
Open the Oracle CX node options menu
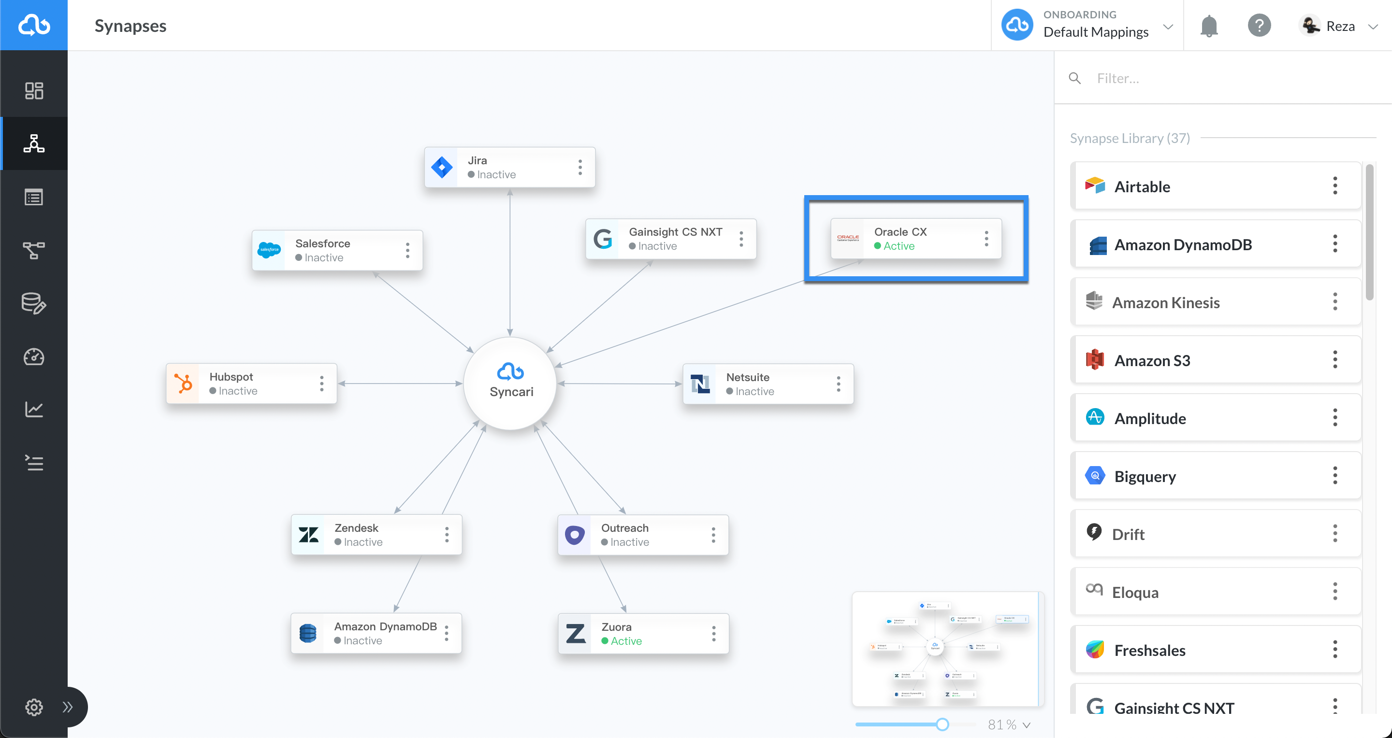986,239
